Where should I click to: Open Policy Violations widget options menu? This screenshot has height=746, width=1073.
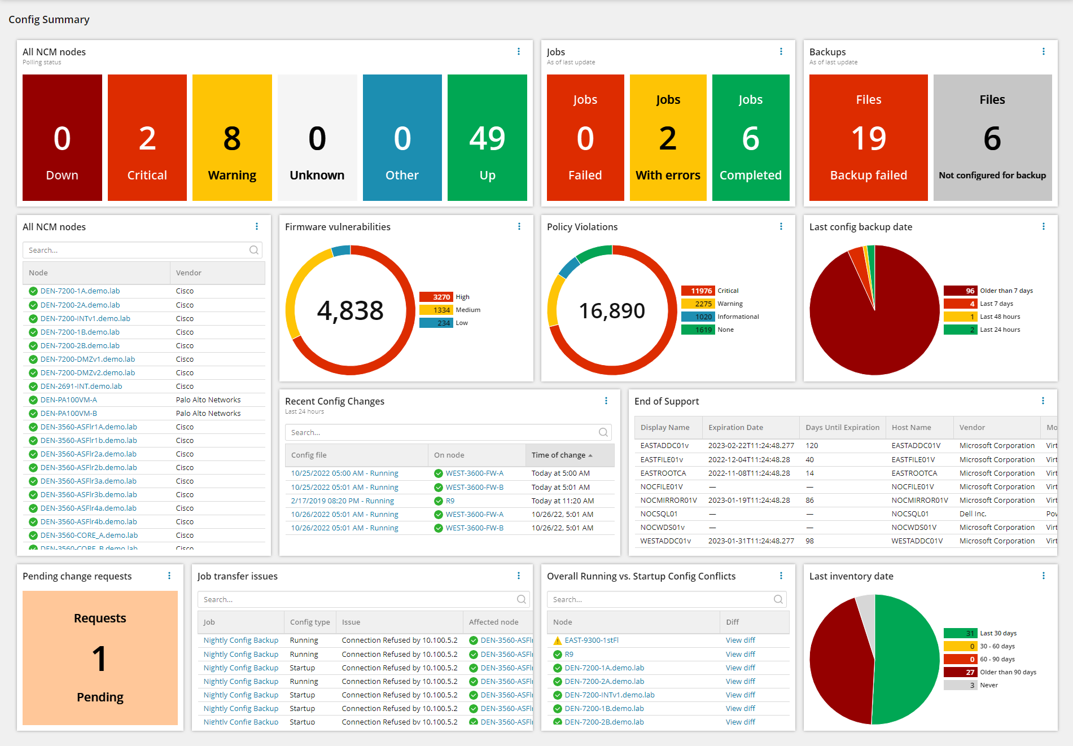(x=781, y=226)
